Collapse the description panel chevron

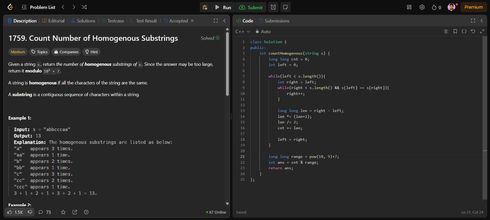(x=224, y=21)
